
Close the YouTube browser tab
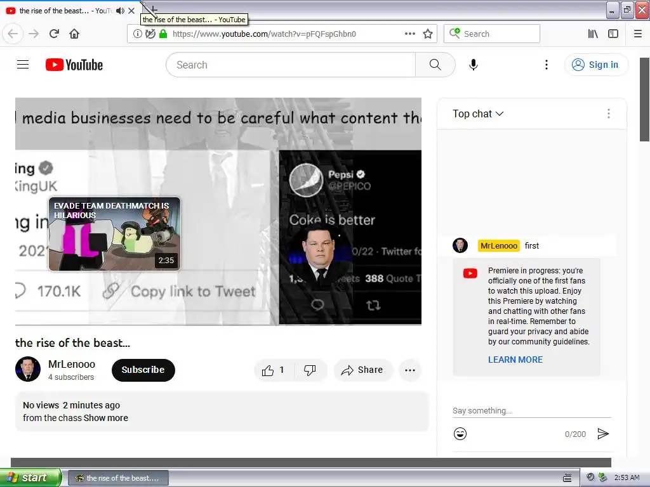[131, 11]
